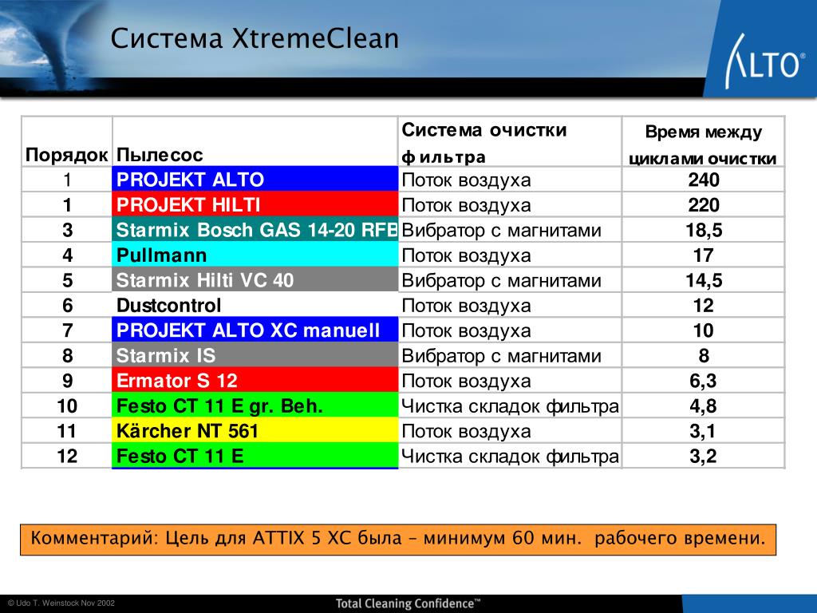Click the orange comment box about ATTIX 5 XC
The height and width of the screenshot is (613, 817).
(x=398, y=540)
